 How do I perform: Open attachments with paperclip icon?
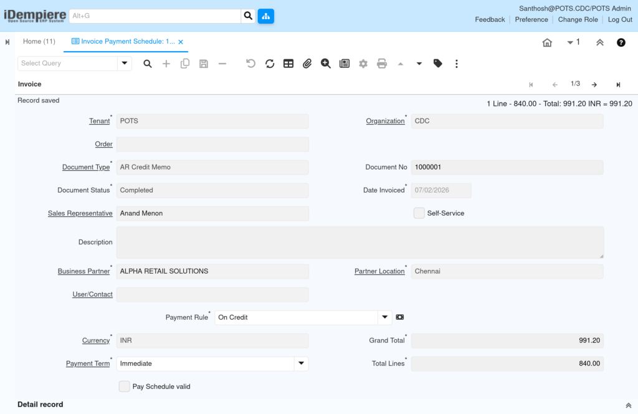(307, 64)
